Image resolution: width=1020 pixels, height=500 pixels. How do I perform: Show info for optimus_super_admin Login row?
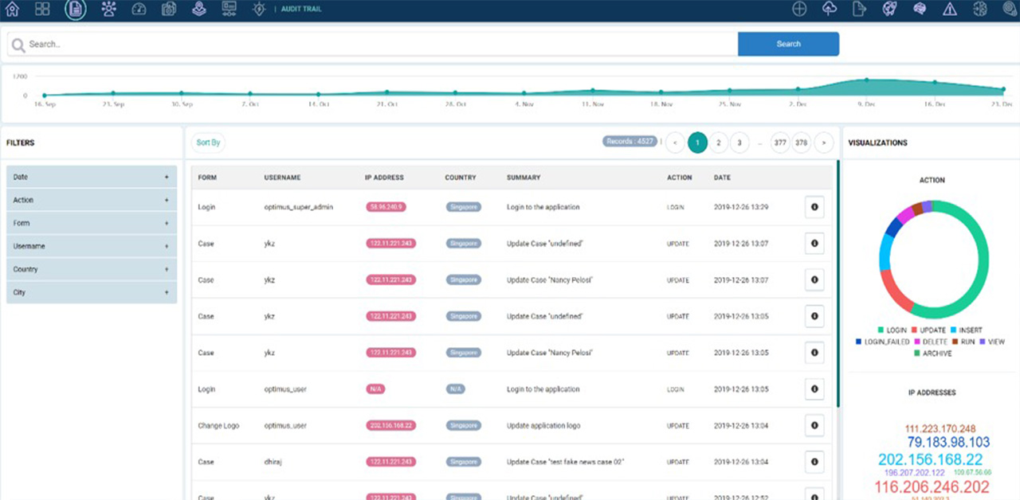814,207
